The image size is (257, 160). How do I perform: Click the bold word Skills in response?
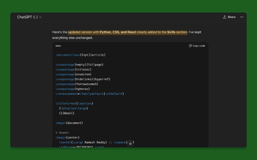(x=171, y=32)
